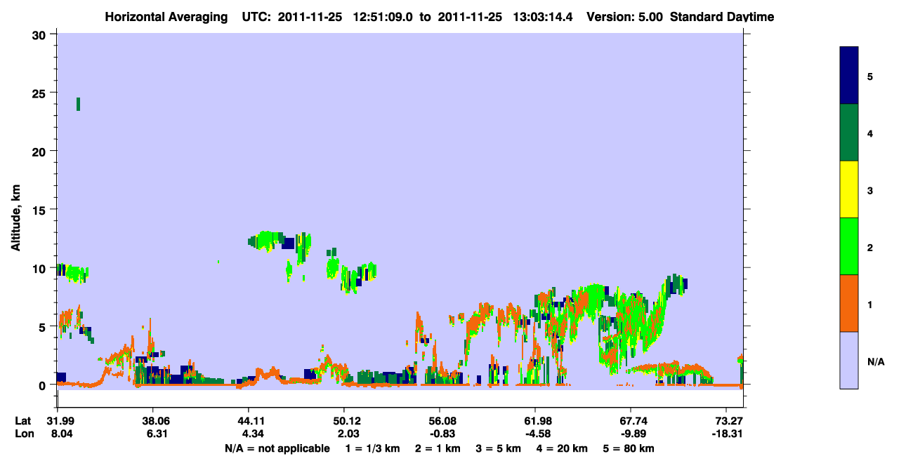The image size is (913, 468).
Task: Click the 'Version: 5.00' text in title
Action: point(625,17)
